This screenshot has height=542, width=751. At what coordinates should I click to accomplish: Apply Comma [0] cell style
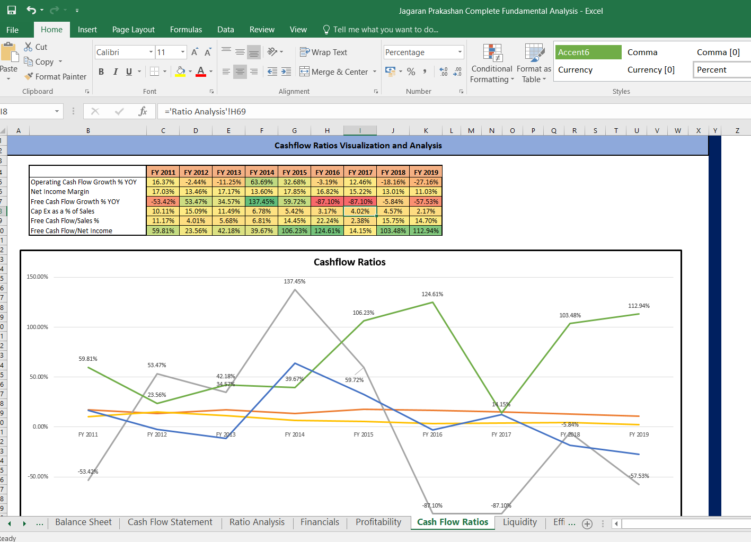pos(722,52)
